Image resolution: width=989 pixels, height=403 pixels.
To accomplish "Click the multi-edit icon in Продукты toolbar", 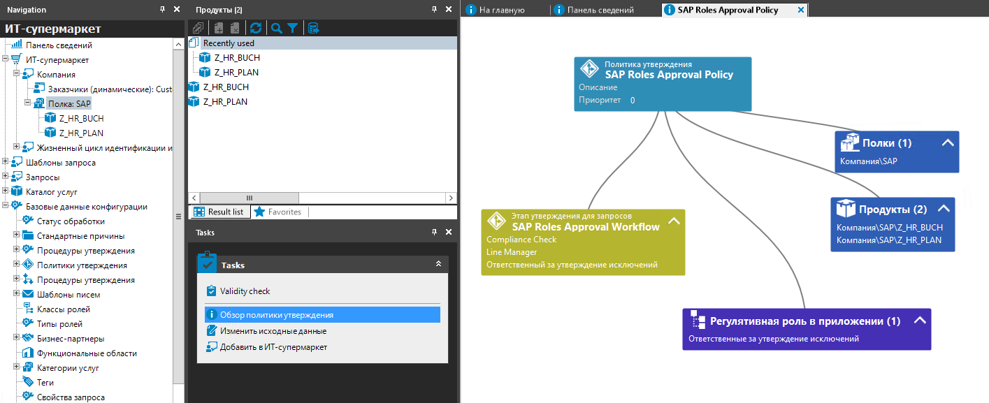I will (198, 28).
